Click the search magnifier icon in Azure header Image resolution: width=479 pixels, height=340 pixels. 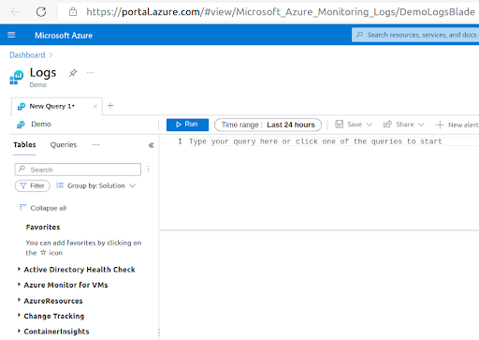pyautogui.click(x=359, y=35)
